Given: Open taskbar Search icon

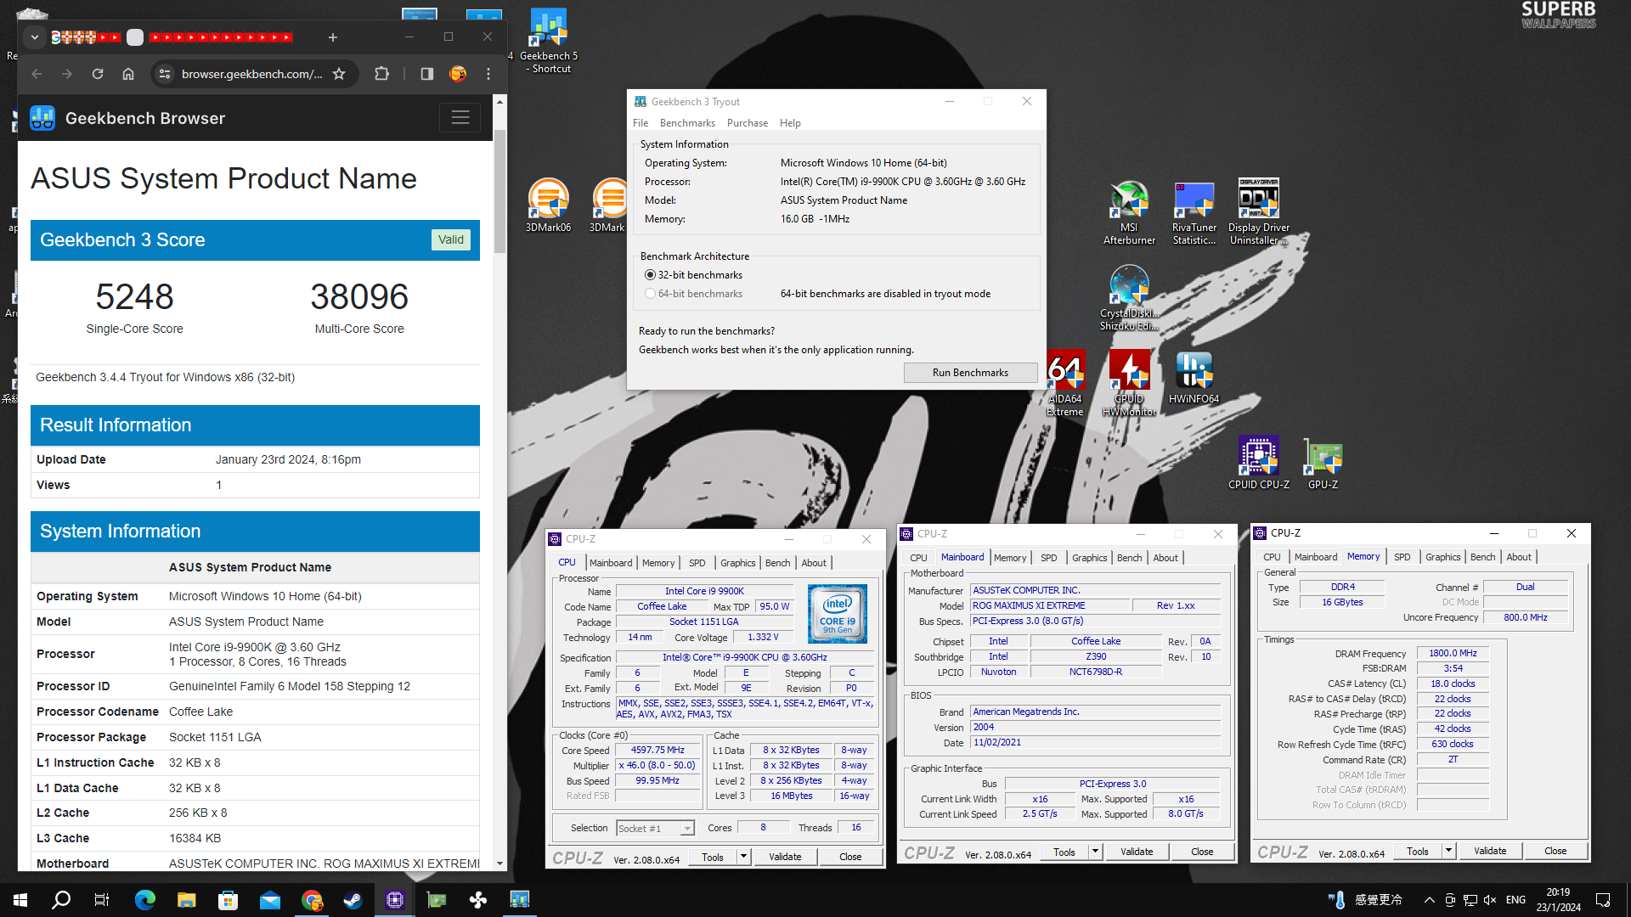Looking at the screenshot, I should point(61,900).
